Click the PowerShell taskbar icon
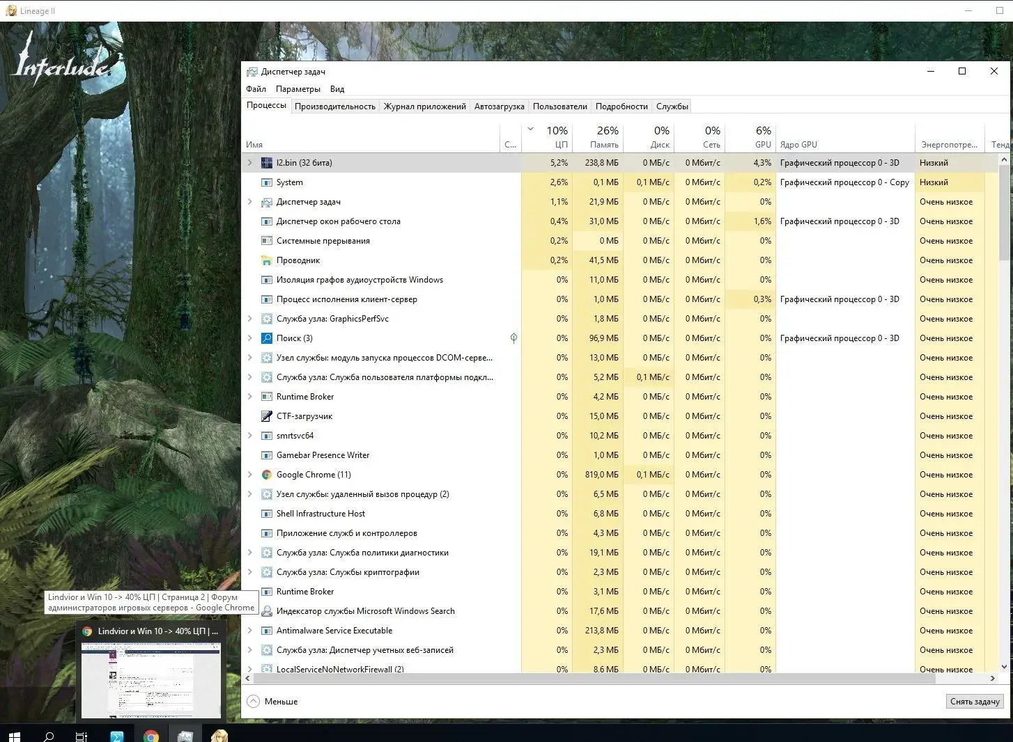Viewport: 1013px width, 742px height. (116, 736)
